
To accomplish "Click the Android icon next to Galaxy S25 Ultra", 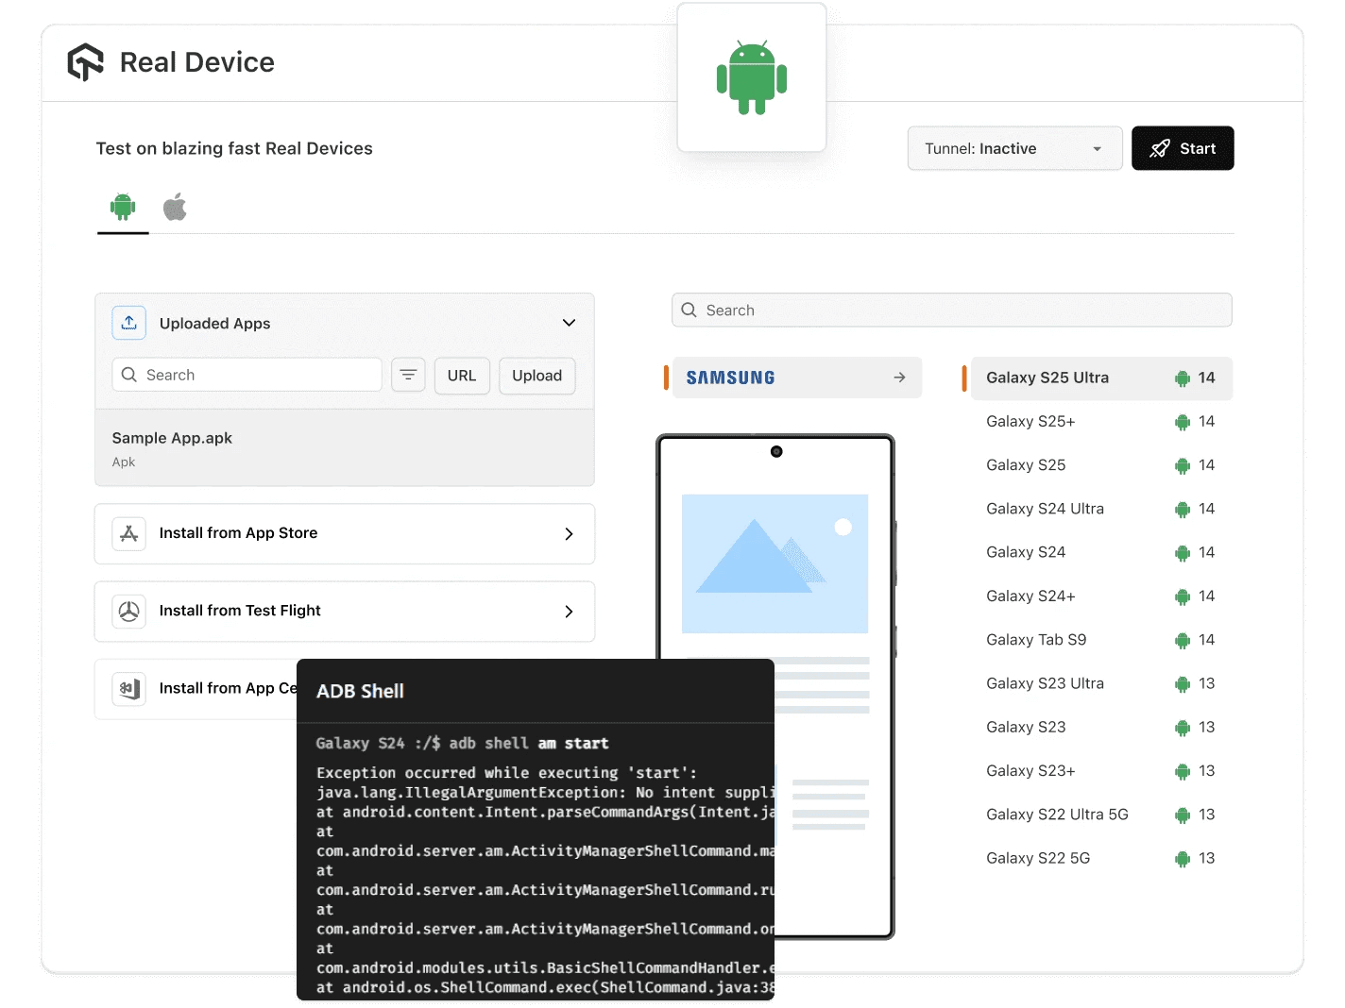I will [1183, 378].
